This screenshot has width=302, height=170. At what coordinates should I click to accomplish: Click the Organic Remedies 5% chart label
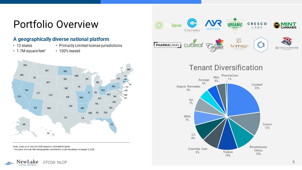(188, 88)
